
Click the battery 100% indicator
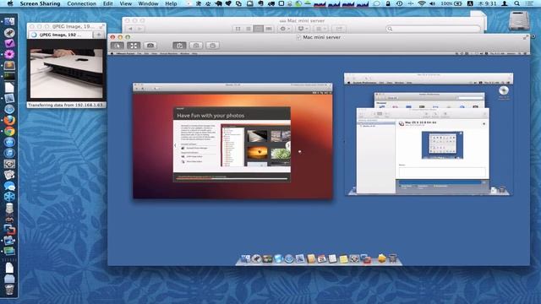click(x=451, y=3)
